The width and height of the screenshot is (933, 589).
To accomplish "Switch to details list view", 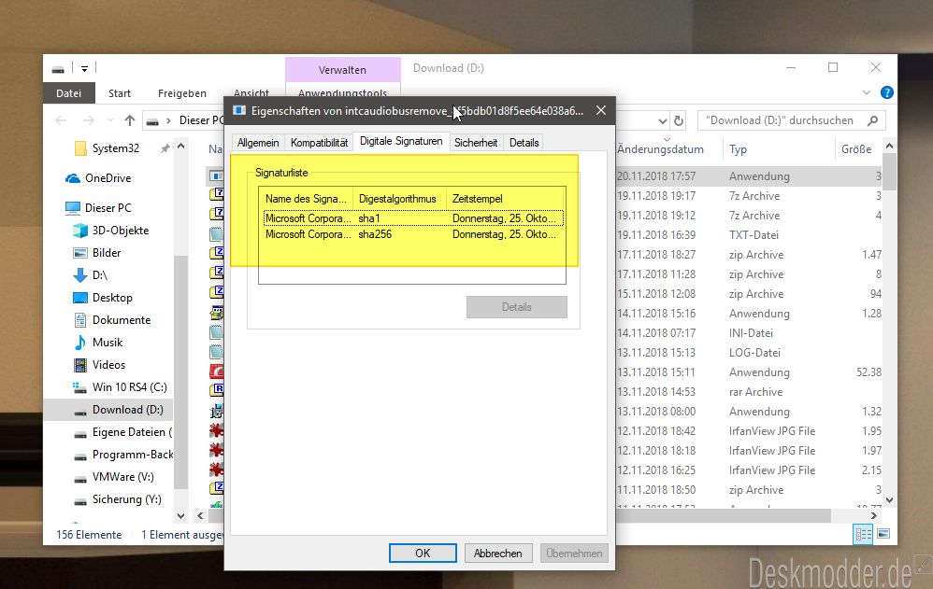I will coord(864,534).
